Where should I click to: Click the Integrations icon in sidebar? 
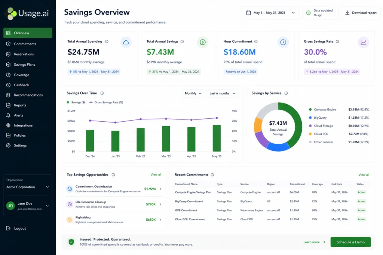click(x=8, y=125)
